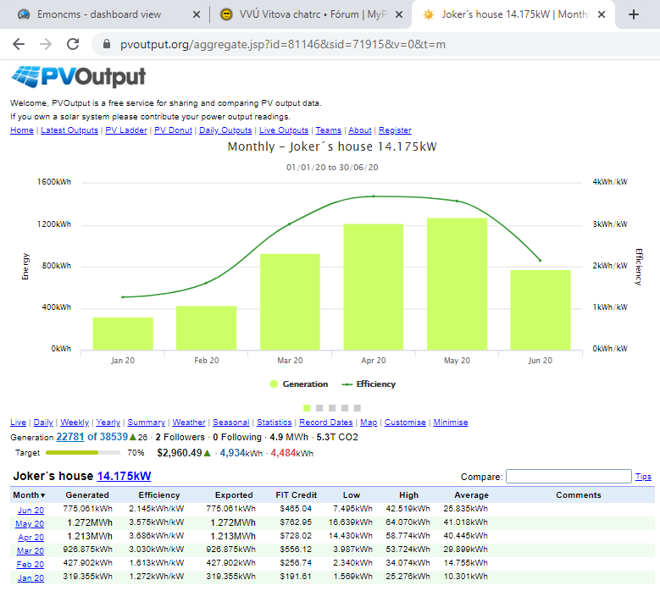660x591 pixels.
Task: Click the lock icon in address bar
Action: click(x=106, y=44)
